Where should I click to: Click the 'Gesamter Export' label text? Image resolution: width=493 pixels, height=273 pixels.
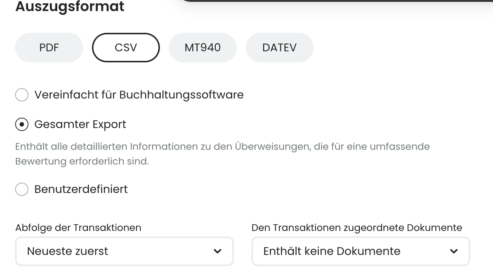tap(80, 125)
